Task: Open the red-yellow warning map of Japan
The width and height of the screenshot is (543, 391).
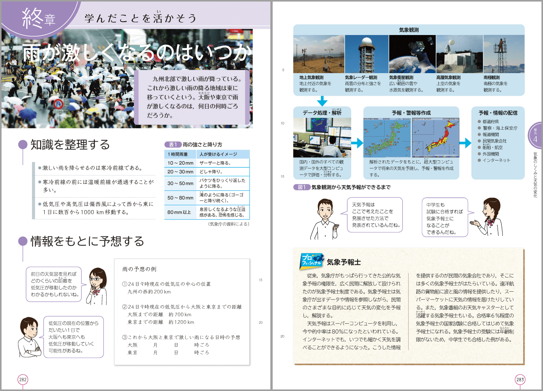Action: point(436,137)
